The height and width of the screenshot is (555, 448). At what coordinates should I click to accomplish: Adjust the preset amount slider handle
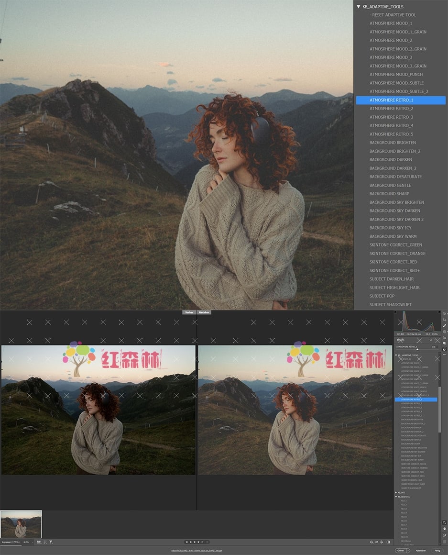[417, 350]
